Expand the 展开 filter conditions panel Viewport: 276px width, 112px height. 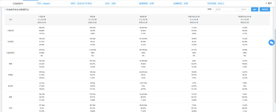[x=269, y=3]
